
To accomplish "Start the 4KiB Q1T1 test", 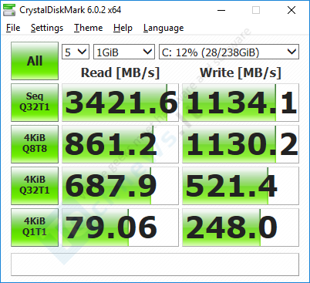I will click(x=35, y=227).
